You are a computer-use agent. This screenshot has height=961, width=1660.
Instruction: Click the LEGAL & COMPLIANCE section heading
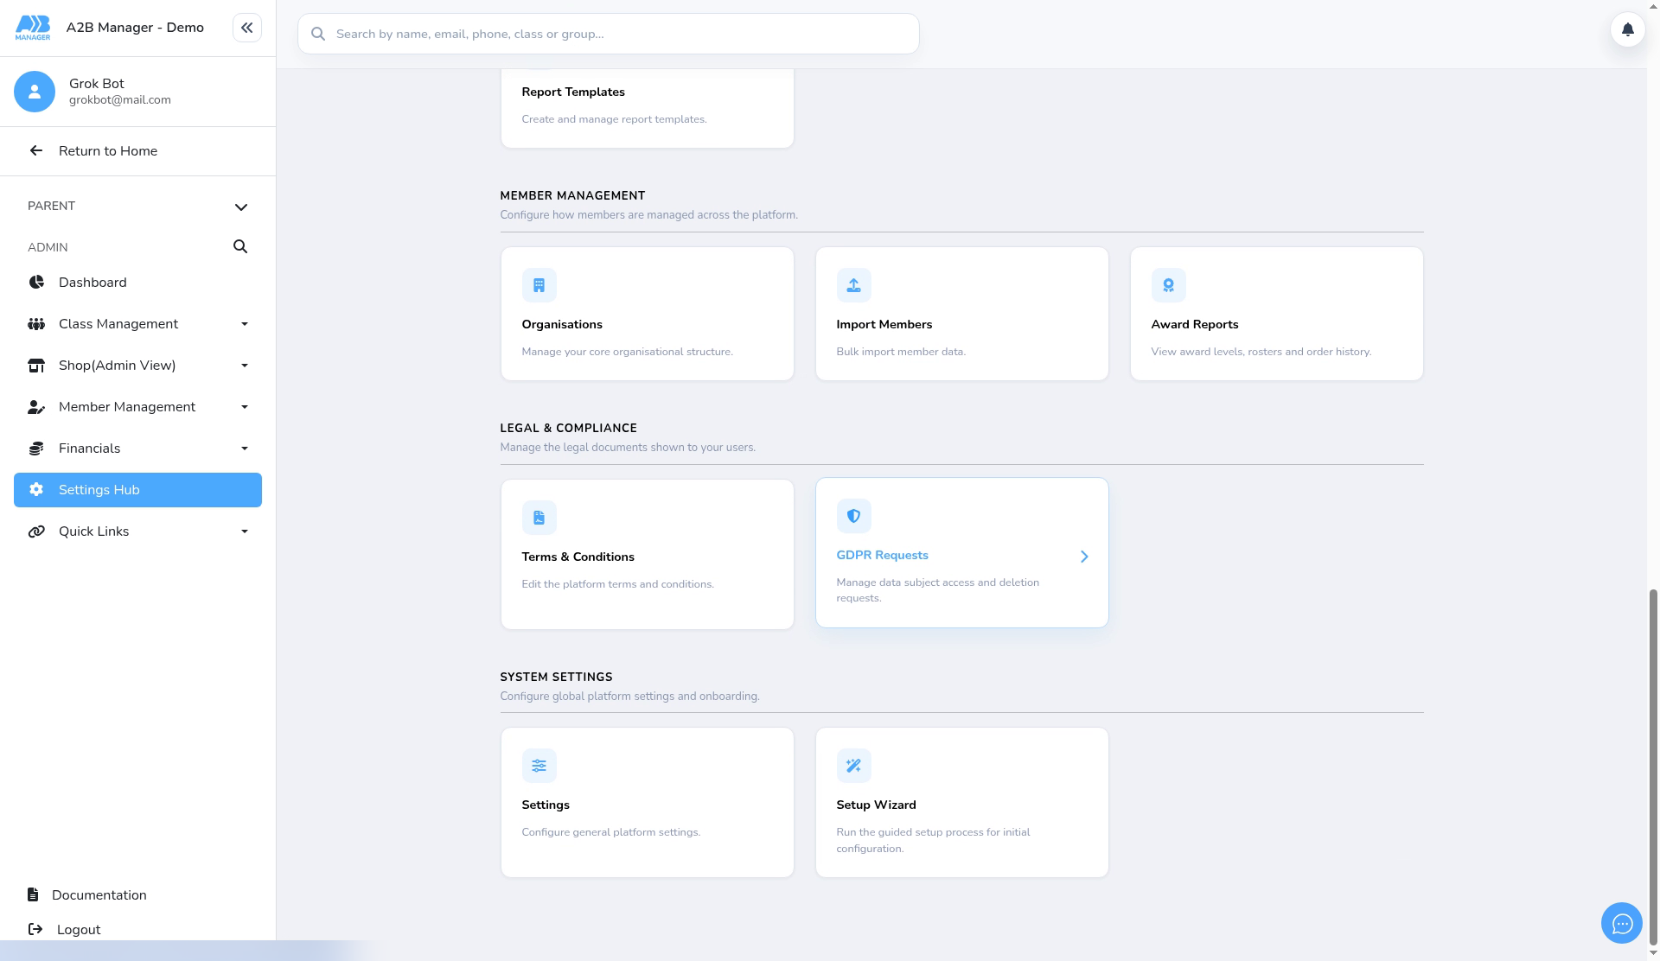(568, 428)
